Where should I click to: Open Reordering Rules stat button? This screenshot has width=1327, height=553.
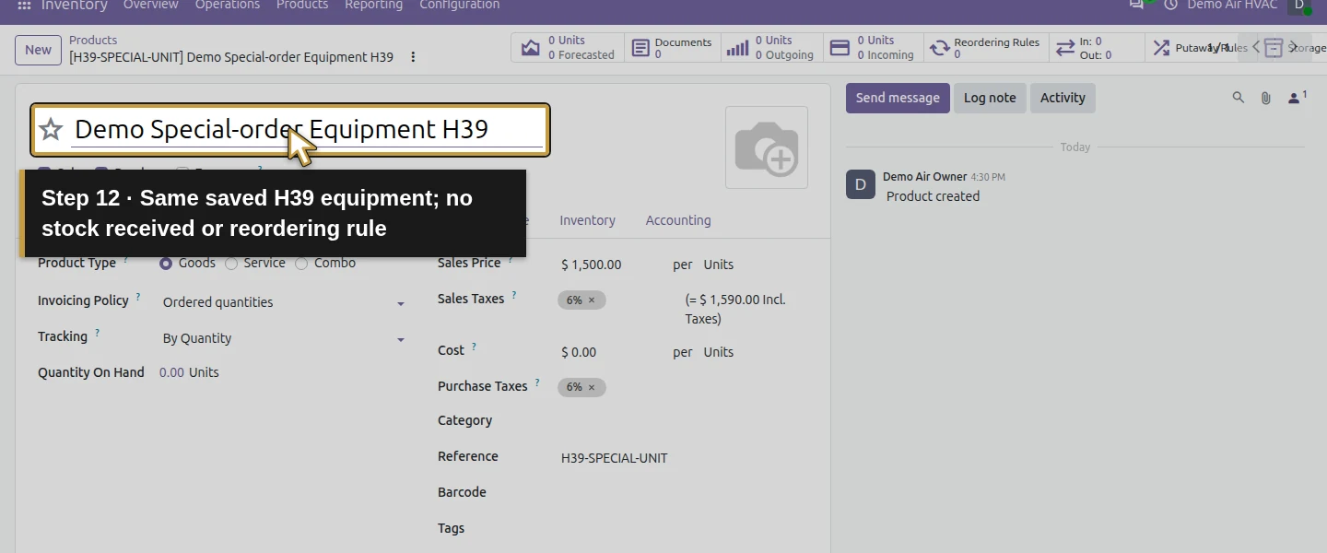click(x=986, y=48)
